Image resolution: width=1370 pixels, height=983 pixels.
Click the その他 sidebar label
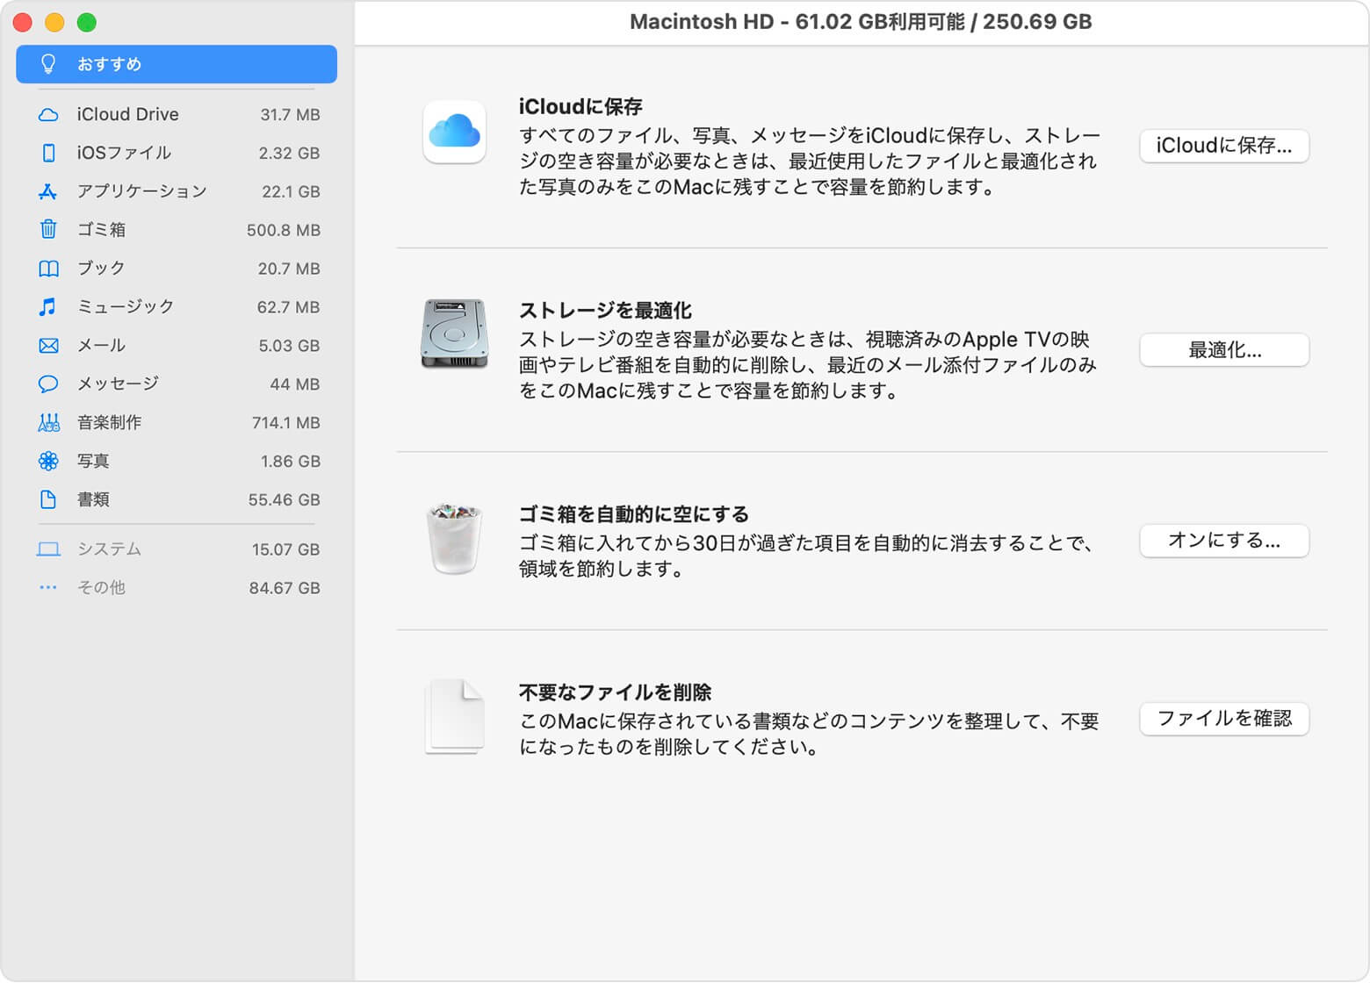[x=101, y=587]
